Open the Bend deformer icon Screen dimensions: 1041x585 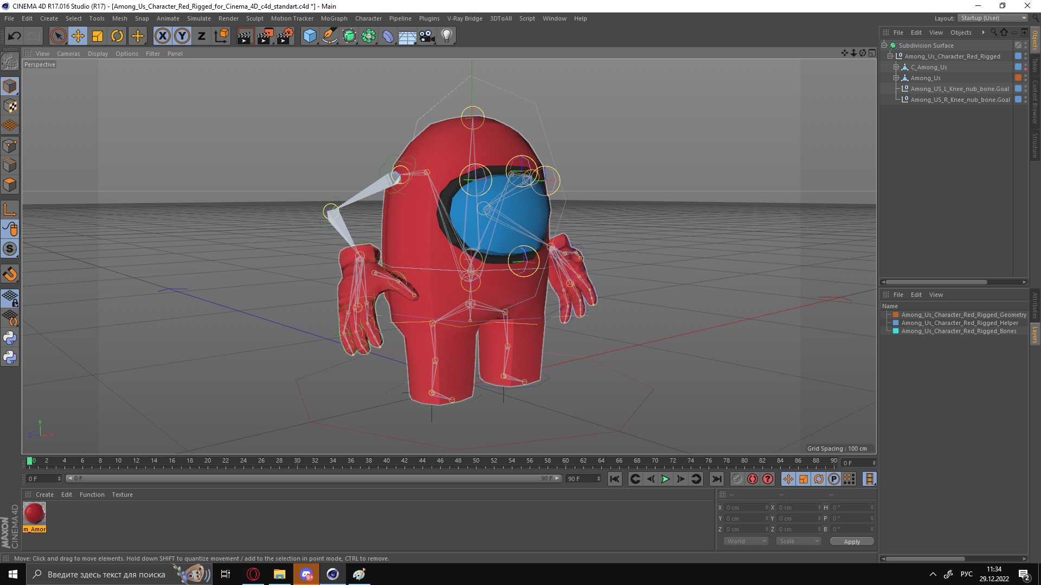pyautogui.click(x=388, y=36)
